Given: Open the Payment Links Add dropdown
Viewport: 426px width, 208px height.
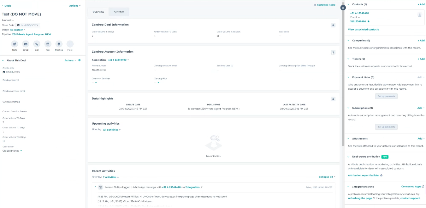Looking at the screenshot, I should (421, 77).
